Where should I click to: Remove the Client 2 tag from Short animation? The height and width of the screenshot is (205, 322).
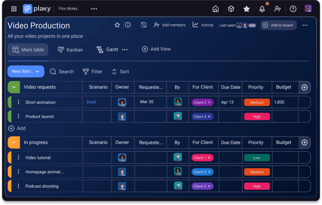(209, 102)
